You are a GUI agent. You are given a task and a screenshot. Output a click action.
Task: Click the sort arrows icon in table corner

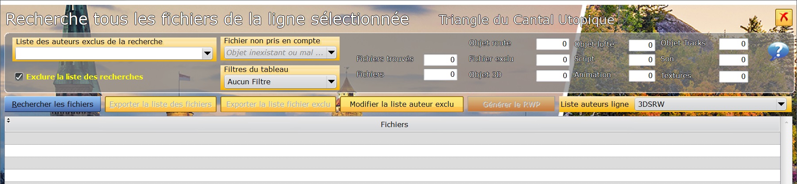click(8, 120)
